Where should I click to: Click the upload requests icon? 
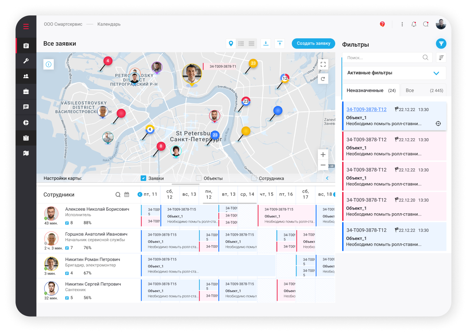pyautogui.click(x=280, y=43)
